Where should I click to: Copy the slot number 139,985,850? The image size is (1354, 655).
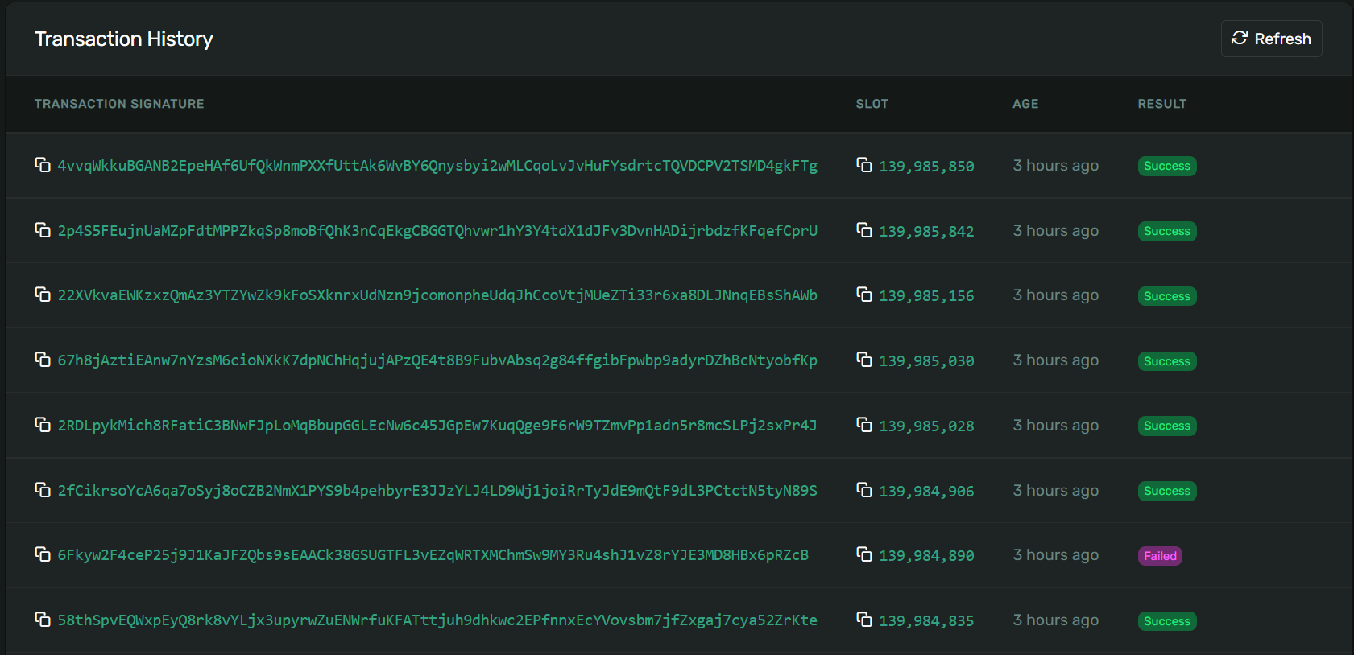coord(864,165)
